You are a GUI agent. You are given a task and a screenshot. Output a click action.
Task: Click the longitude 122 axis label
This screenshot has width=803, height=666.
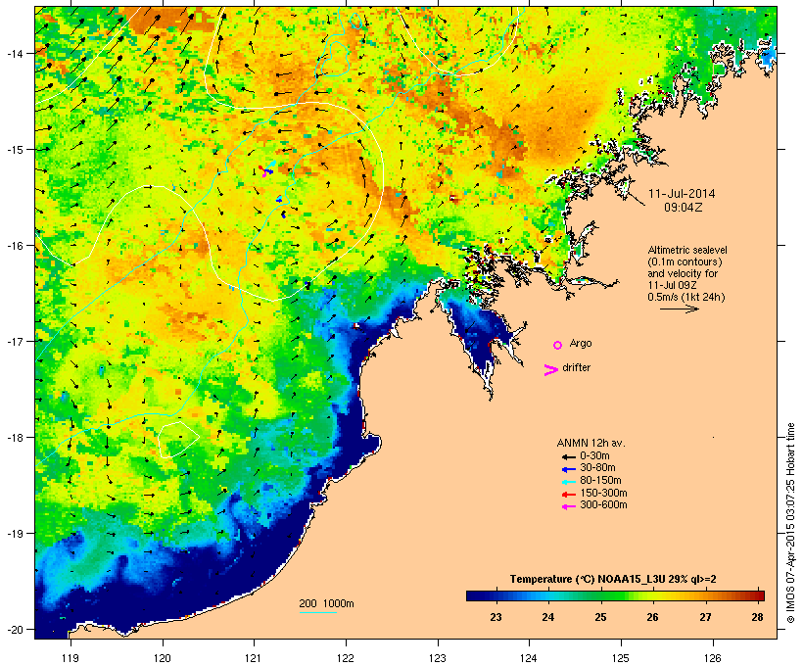tap(346, 658)
